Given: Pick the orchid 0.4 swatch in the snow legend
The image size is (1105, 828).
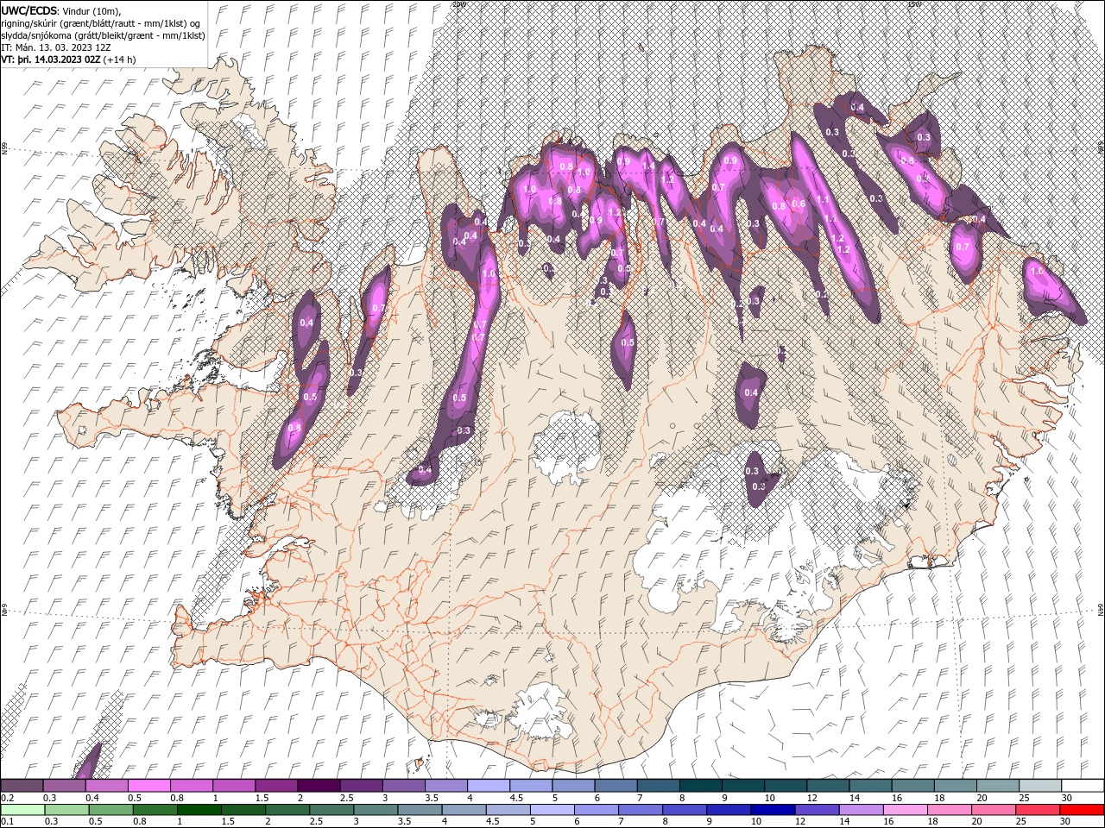Looking at the screenshot, I should click(x=107, y=785).
